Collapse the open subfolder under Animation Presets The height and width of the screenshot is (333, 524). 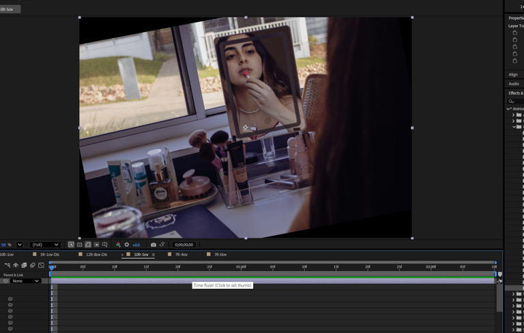(514, 127)
